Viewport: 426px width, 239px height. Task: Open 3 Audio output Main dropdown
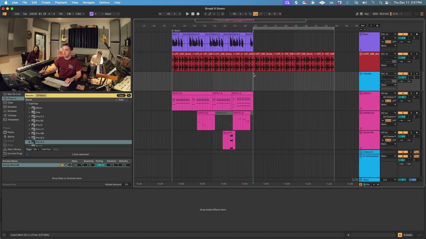389,85
